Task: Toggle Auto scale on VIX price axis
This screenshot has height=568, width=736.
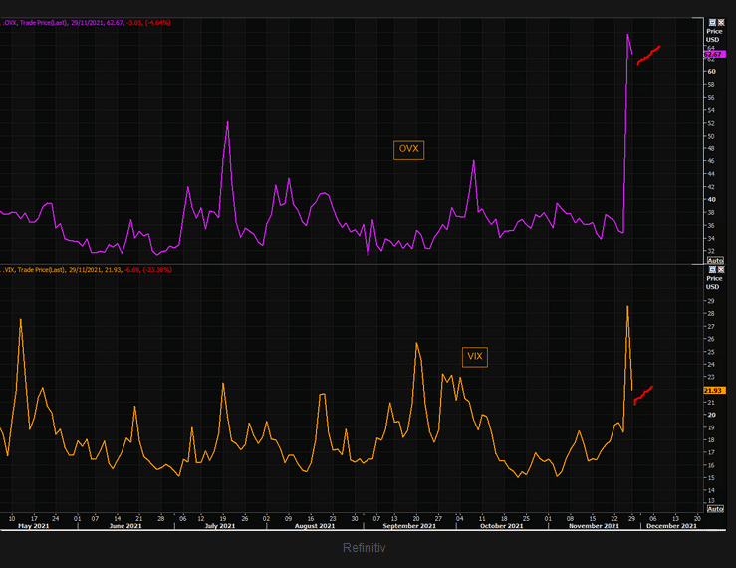Action: pos(715,509)
